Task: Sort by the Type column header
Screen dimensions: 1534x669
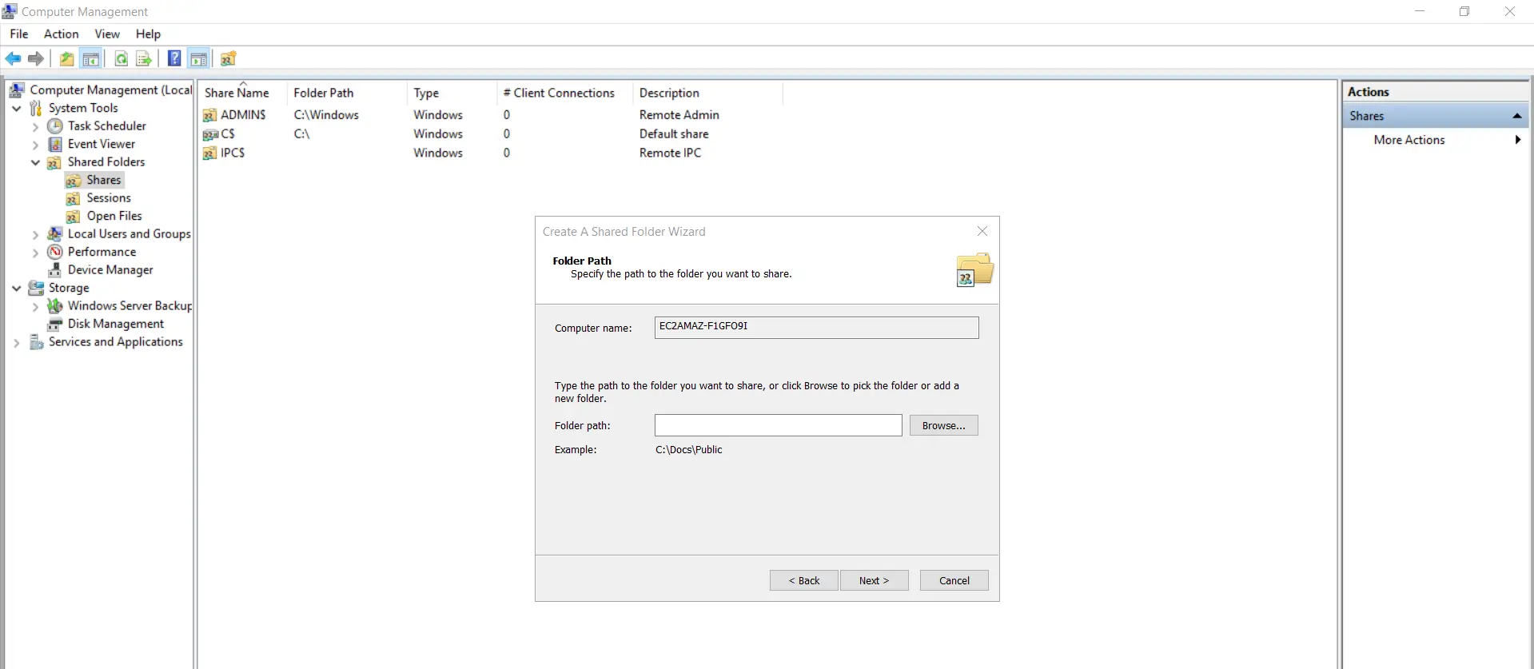Action: pos(452,93)
